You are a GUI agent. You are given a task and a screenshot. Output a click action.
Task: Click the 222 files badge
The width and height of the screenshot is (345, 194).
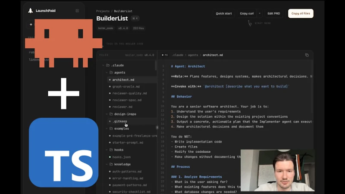[138, 28]
